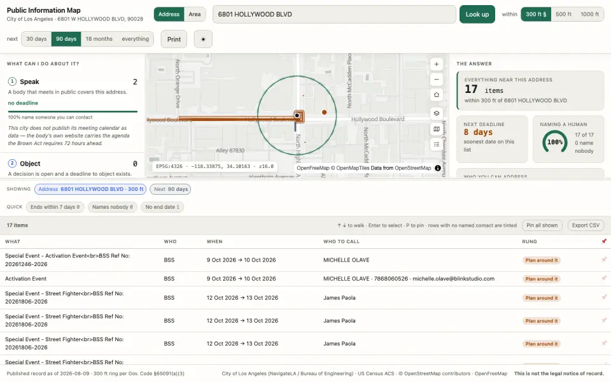The height and width of the screenshot is (382, 611).
Task: Click OpenMapTiles attribution link
Action: coord(353,168)
